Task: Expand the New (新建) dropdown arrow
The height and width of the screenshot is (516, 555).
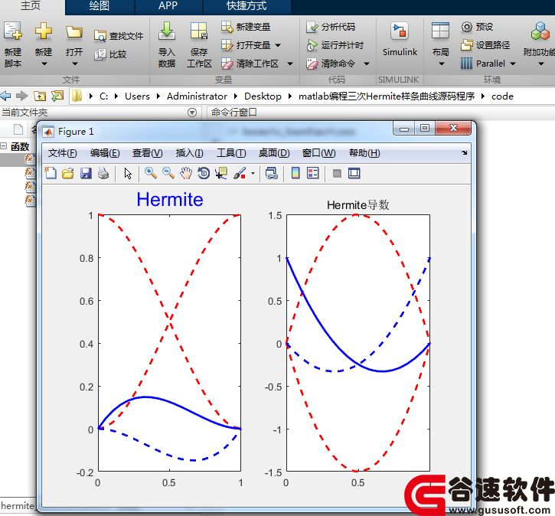Action: (44, 64)
